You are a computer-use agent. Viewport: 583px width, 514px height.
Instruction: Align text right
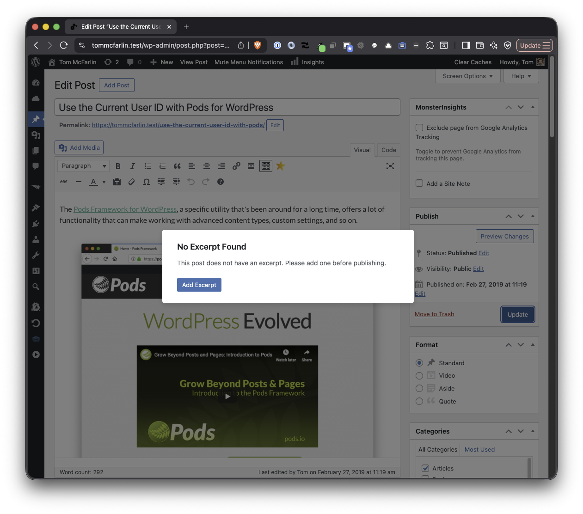point(221,166)
